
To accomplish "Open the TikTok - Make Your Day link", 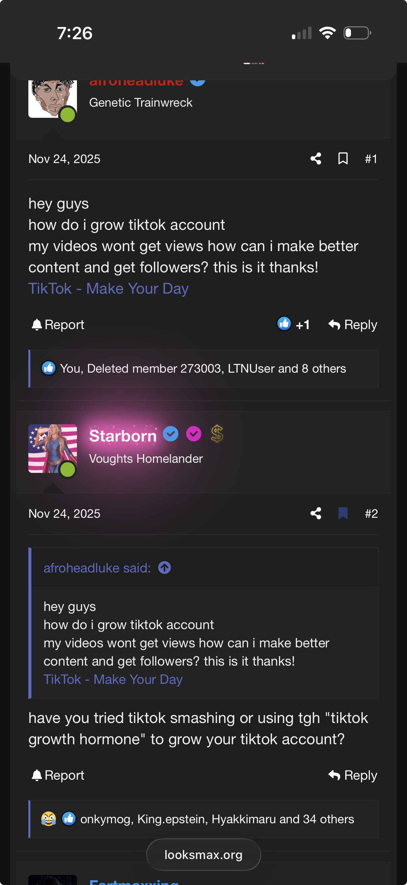I will click(108, 288).
